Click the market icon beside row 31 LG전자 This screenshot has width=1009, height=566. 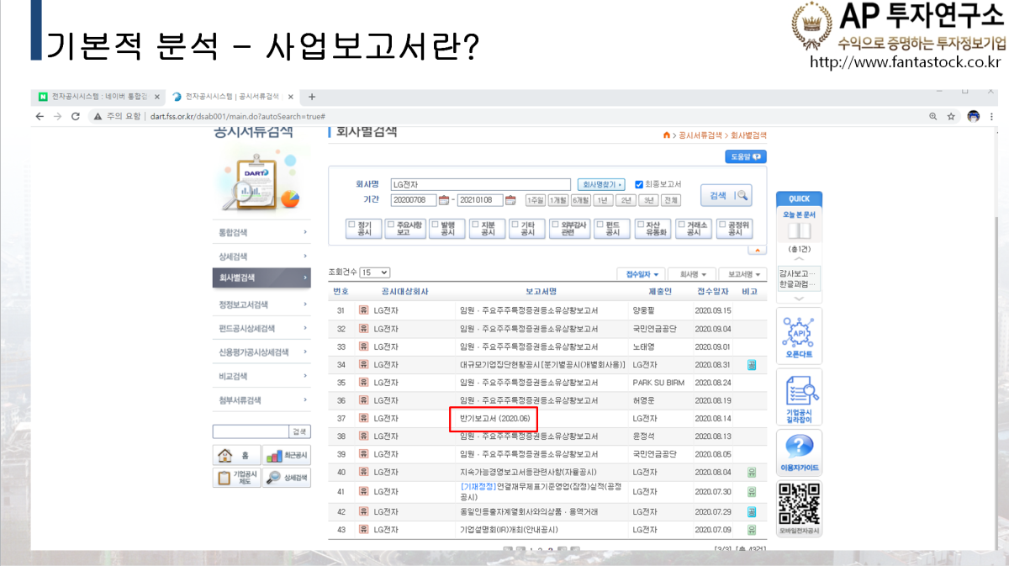tap(364, 310)
